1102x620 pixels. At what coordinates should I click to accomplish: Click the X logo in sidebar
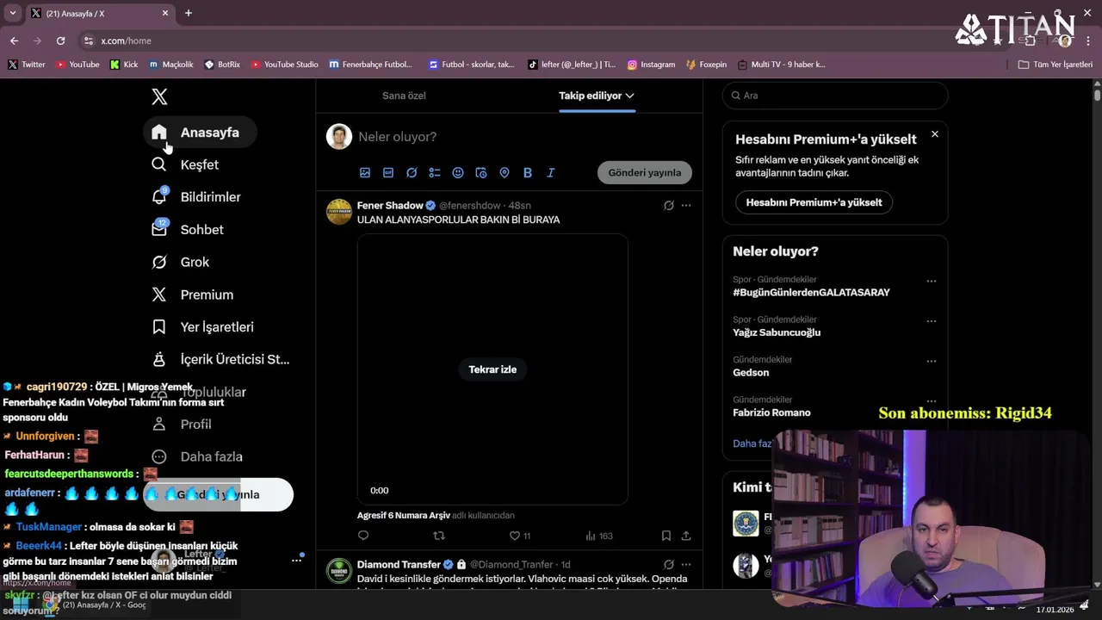click(x=159, y=96)
